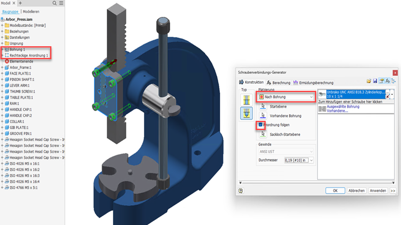The width and height of the screenshot is (401, 225).
Task: Click the Startebene selection arrow button
Action: [263, 106]
